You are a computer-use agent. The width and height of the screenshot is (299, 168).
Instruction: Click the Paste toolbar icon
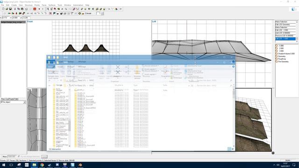click(22, 9)
